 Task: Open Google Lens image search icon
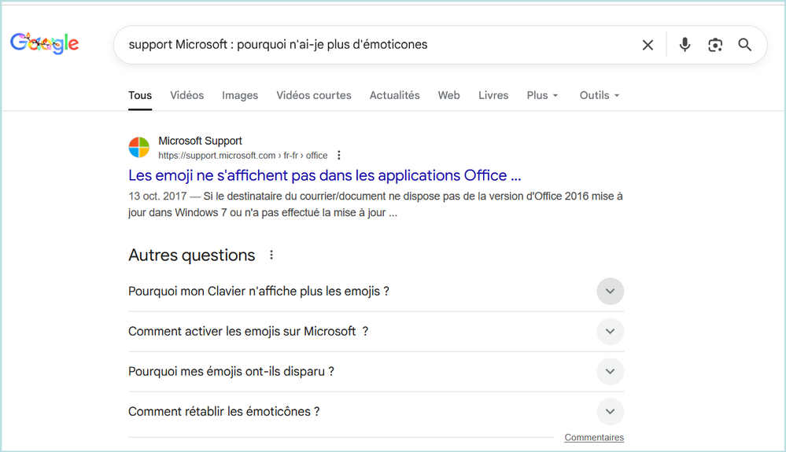[714, 45]
